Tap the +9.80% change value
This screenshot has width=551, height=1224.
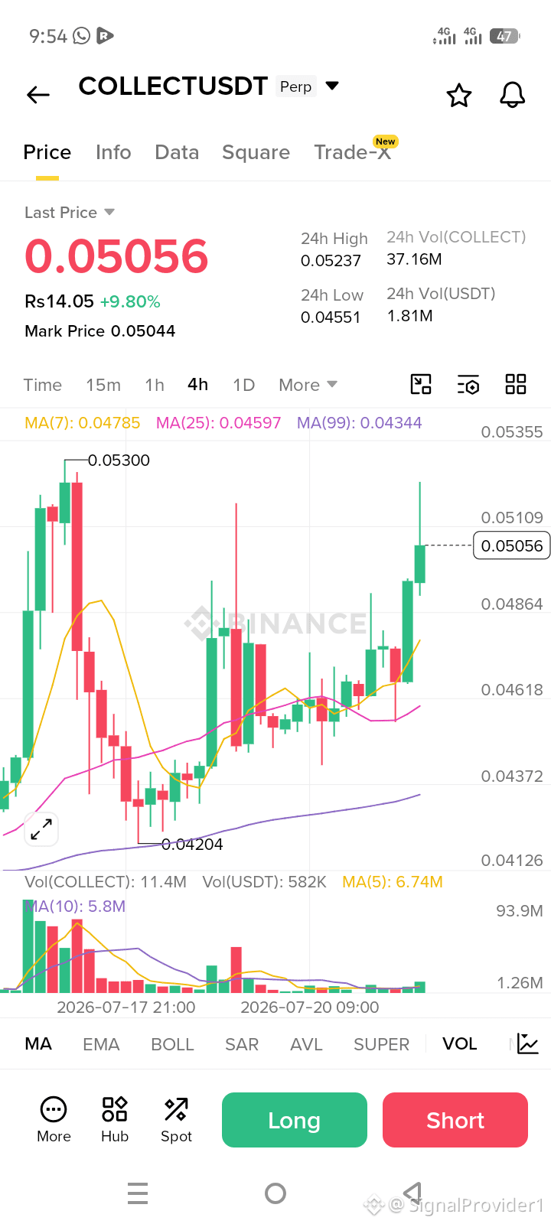[x=130, y=301]
